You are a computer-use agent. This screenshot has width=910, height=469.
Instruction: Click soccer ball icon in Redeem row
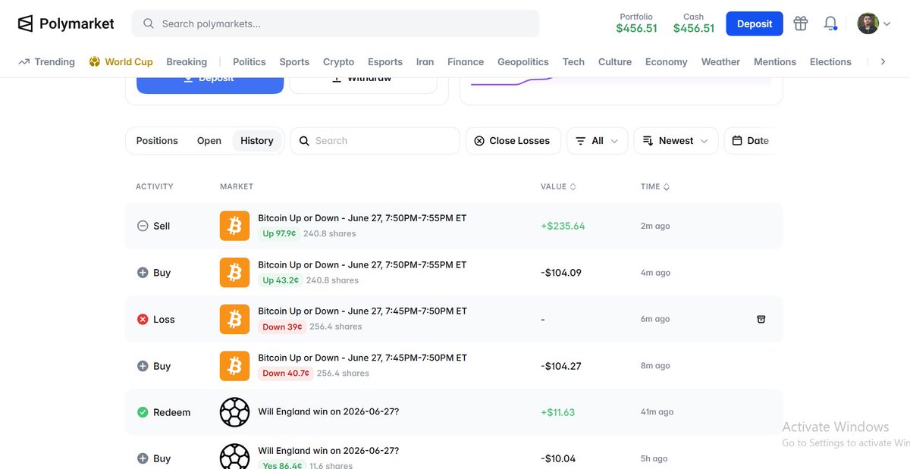[x=234, y=412]
